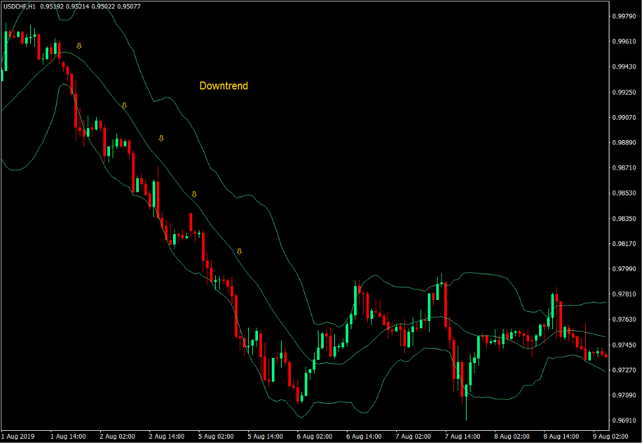Click the 0.97270 price scale label
This screenshot has height=444, width=643.
pyautogui.click(x=623, y=370)
